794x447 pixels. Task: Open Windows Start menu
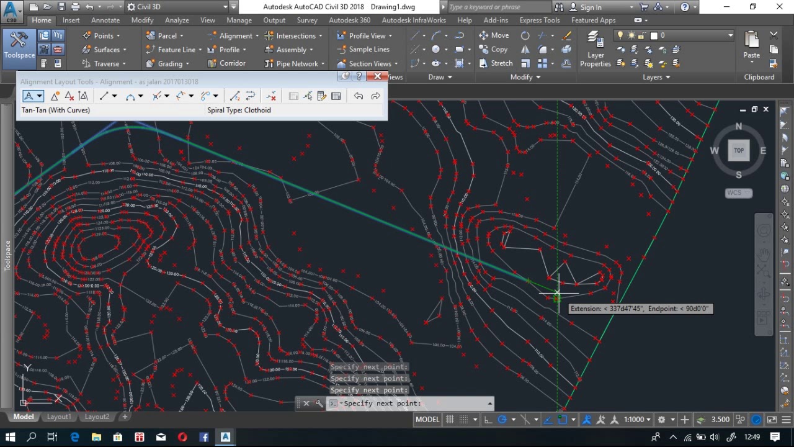[10, 437]
